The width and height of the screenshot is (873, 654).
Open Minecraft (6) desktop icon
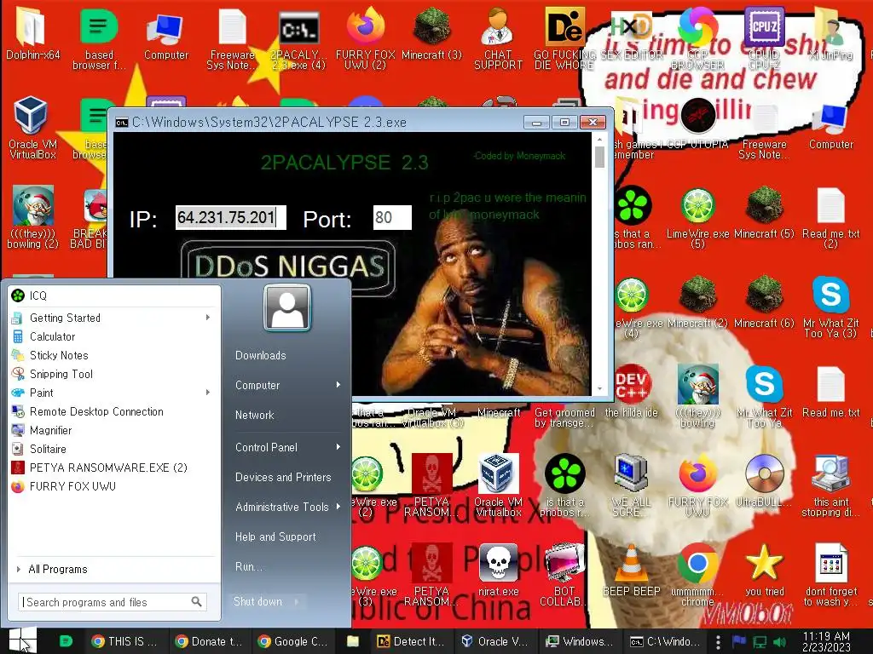pos(764,302)
